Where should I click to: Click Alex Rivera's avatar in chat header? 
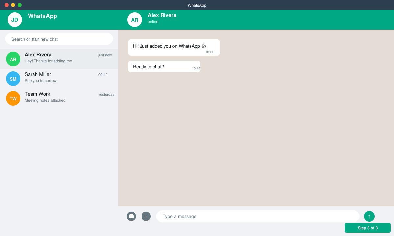click(135, 20)
